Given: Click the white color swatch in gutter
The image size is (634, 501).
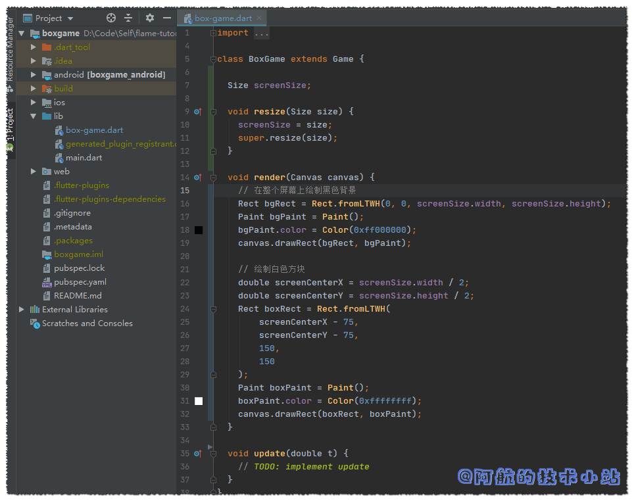Looking at the screenshot, I should coord(199,401).
